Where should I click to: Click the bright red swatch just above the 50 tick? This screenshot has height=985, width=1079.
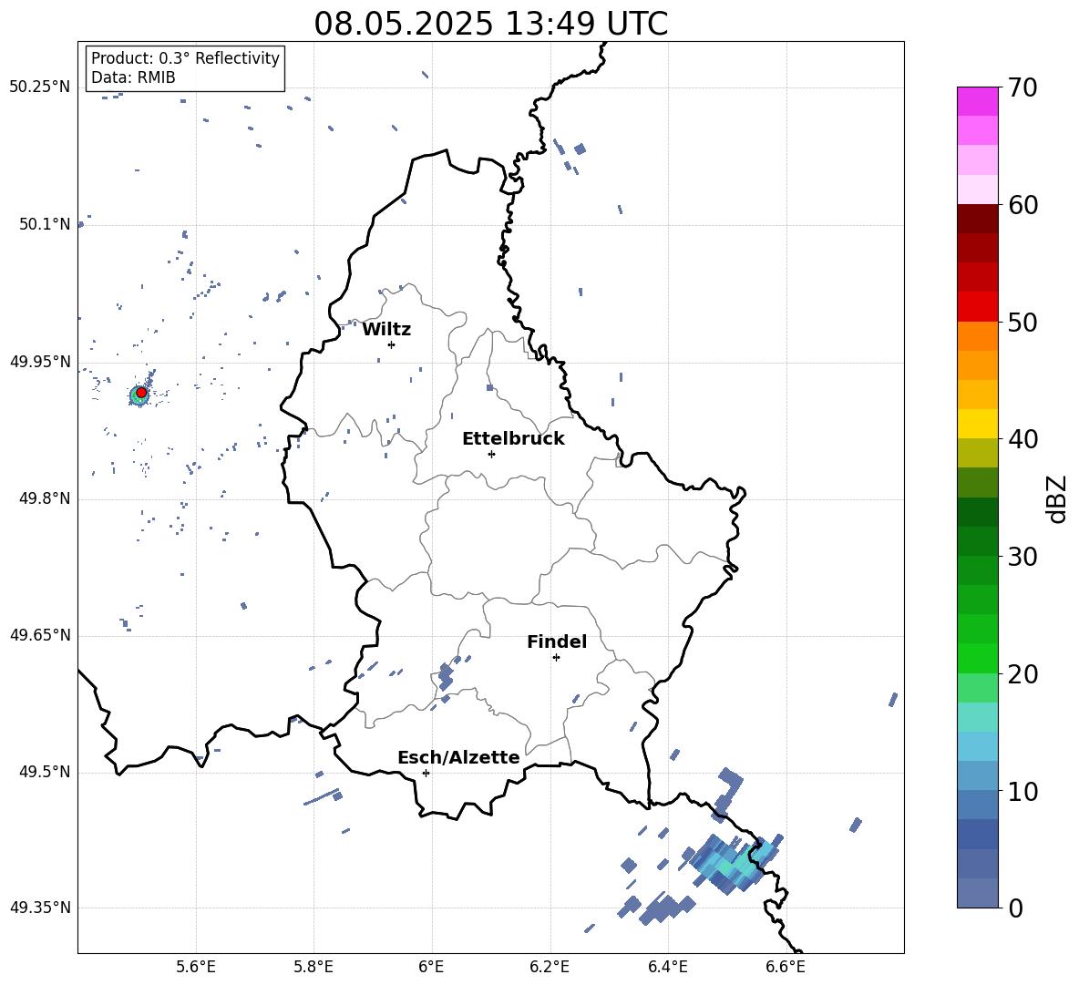(977, 307)
